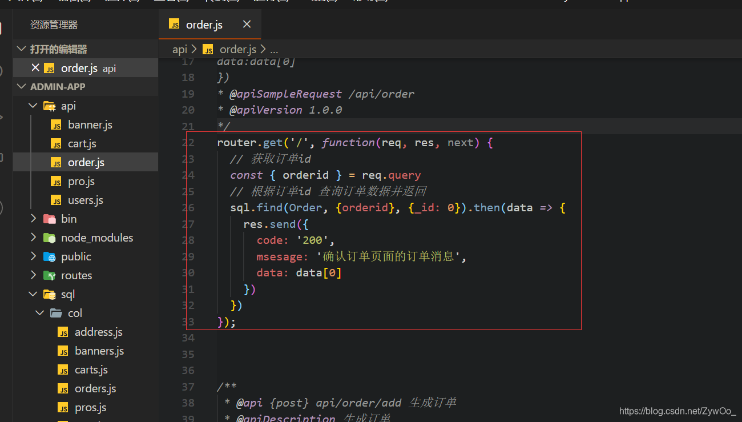This screenshot has height=422, width=742.
Task: Click the JS icon beside banner.js
Action: (x=56, y=125)
